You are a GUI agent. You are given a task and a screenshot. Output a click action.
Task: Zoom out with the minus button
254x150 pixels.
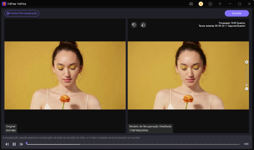coord(247,89)
